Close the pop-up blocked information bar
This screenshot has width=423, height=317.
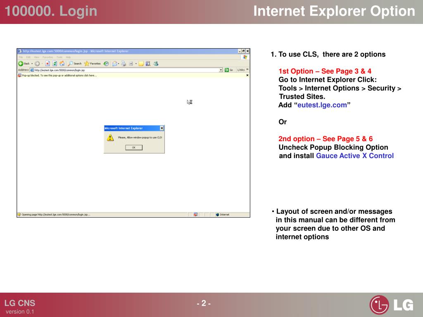click(x=247, y=75)
